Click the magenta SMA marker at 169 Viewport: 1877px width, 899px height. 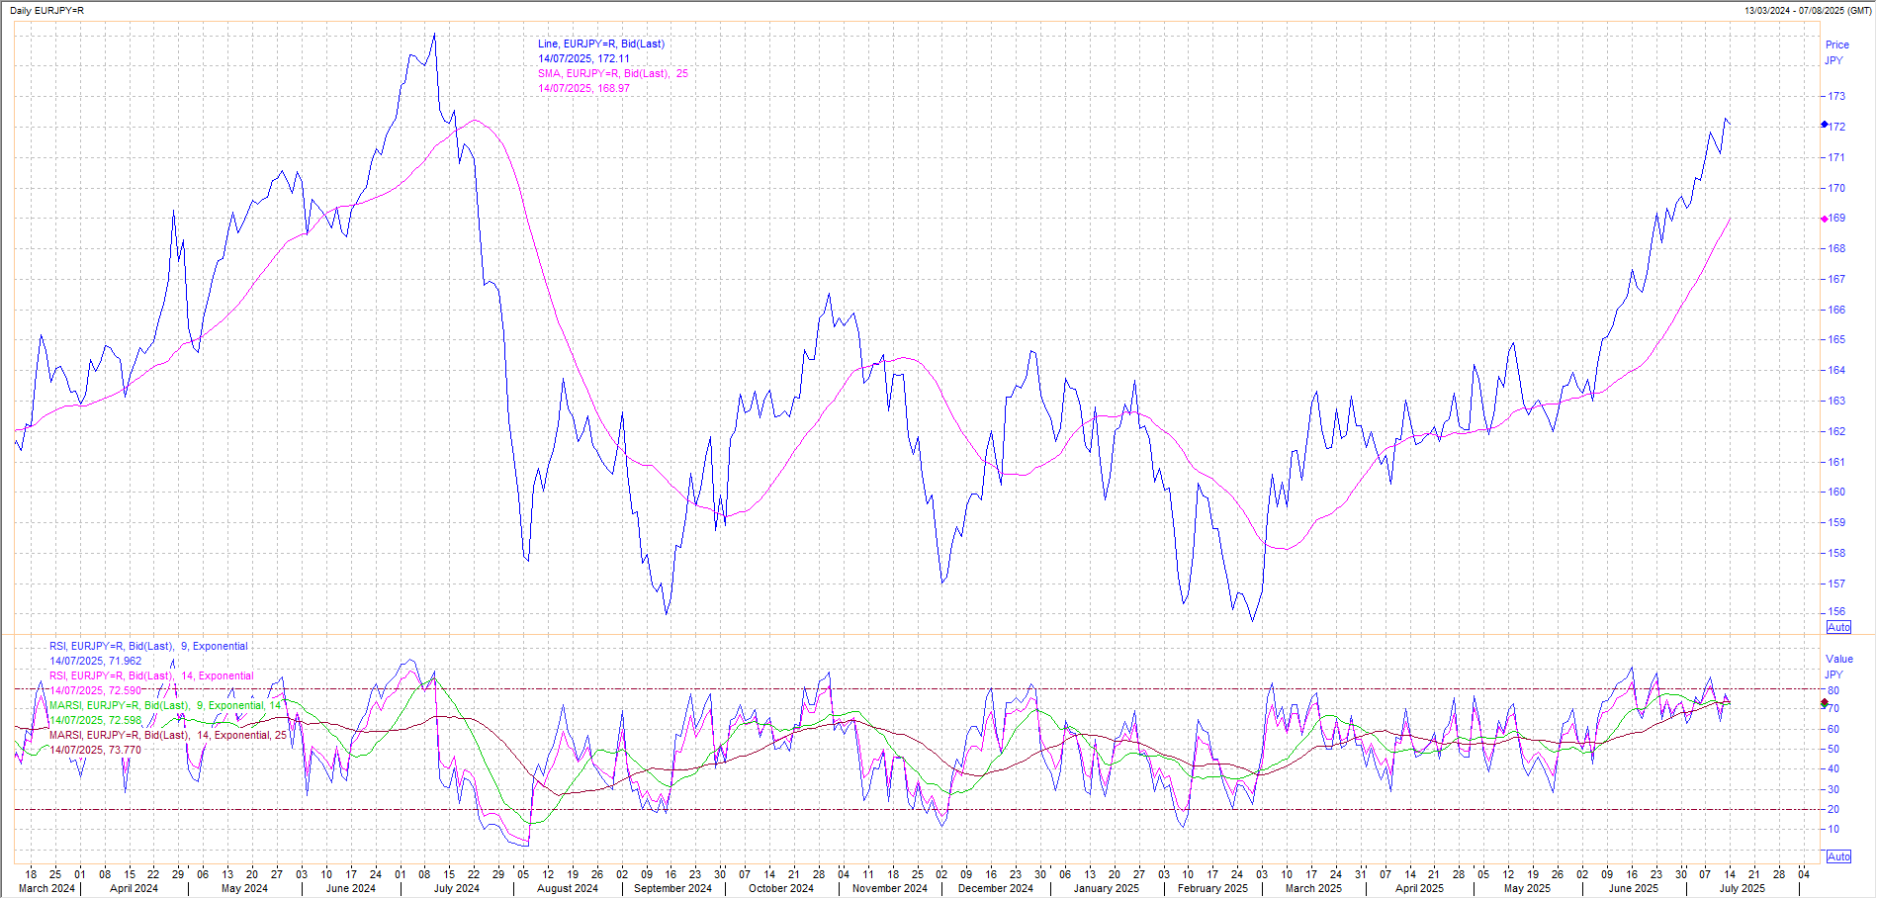point(1825,219)
